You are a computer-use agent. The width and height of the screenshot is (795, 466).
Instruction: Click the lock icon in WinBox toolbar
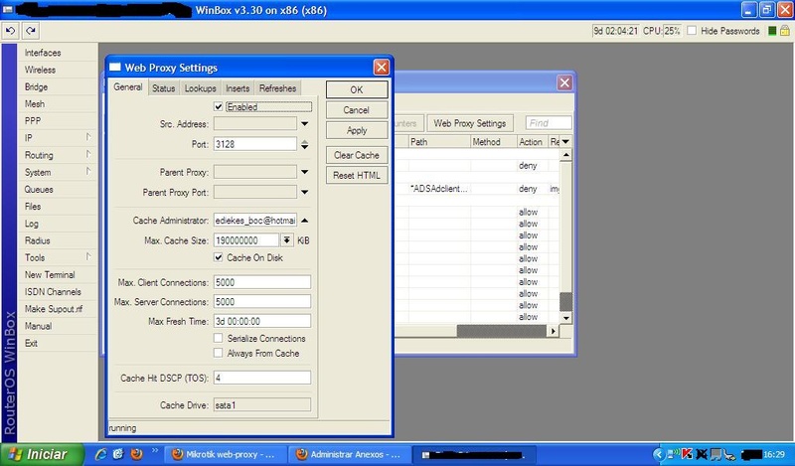click(x=786, y=32)
